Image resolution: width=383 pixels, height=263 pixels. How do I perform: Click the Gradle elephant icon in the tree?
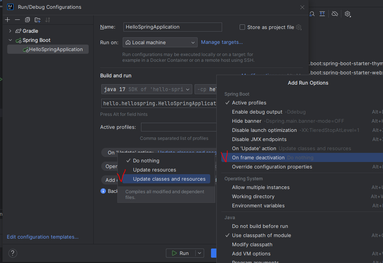click(x=18, y=31)
